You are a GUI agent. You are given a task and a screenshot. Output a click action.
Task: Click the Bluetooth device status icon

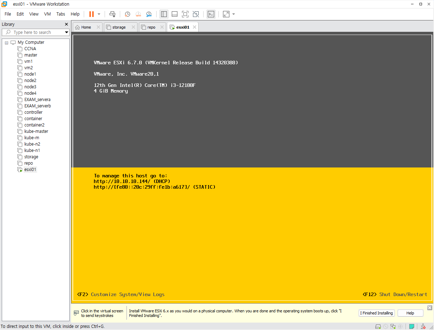click(400, 326)
